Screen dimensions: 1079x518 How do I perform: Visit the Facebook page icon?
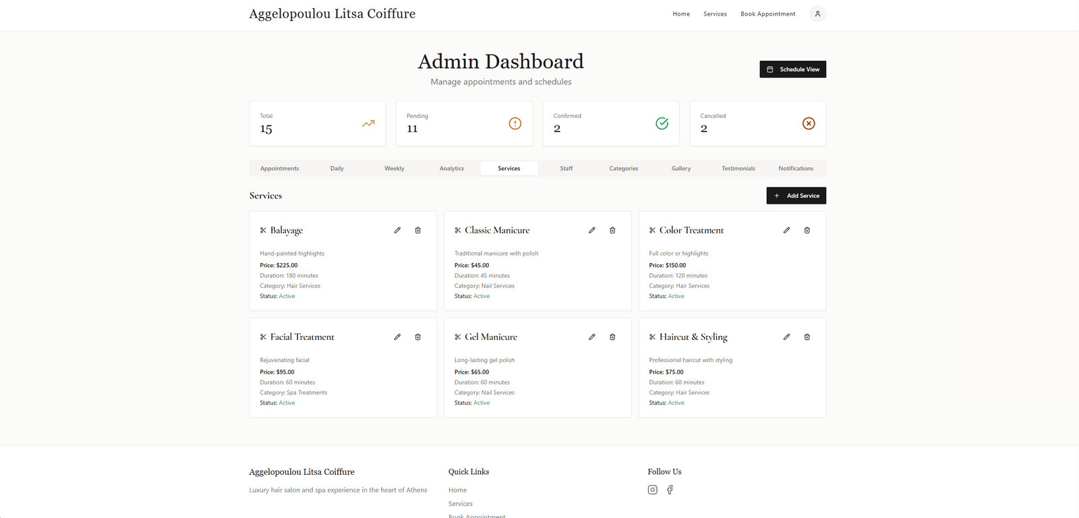670,490
